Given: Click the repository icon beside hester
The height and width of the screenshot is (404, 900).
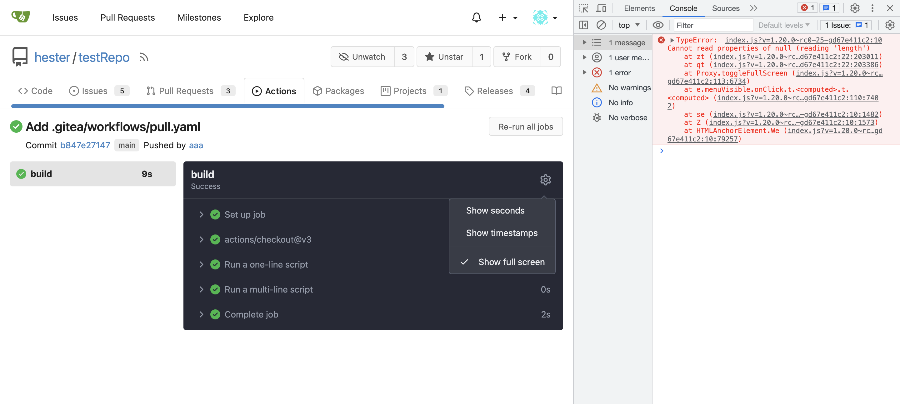Looking at the screenshot, I should (x=20, y=57).
